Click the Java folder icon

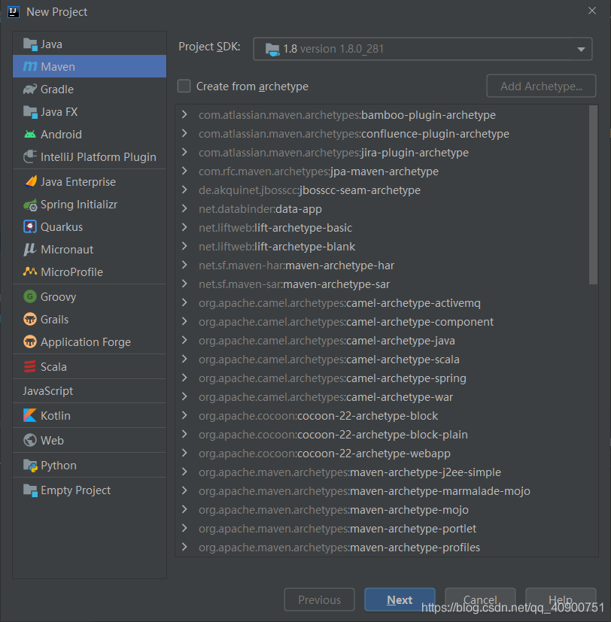(x=30, y=44)
